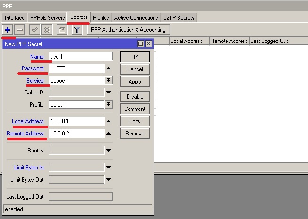Open the Service dropdown list
The height and width of the screenshot is (219, 308).
click(108, 81)
